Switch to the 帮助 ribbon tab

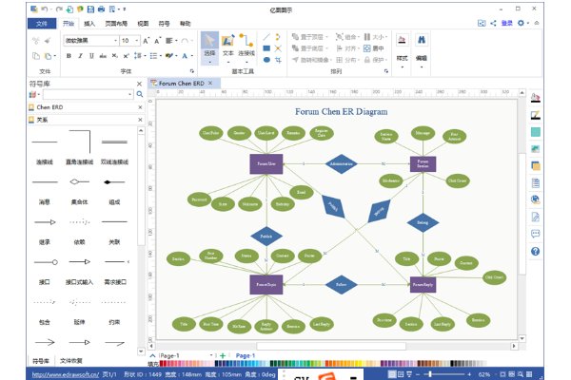(x=185, y=24)
